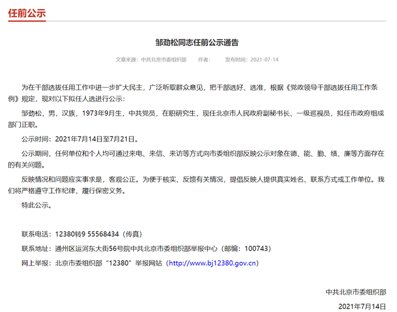Click the closing line 特此公示。
The height and width of the screenshot is (312, 397).
[37, 205]
